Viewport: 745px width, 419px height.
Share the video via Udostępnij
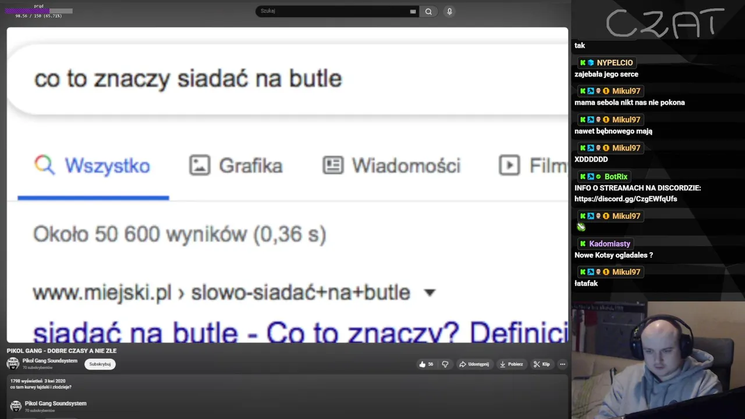474,364
